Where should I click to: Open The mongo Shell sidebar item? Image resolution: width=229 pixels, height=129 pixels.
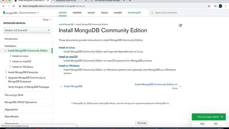coord(14,95)
